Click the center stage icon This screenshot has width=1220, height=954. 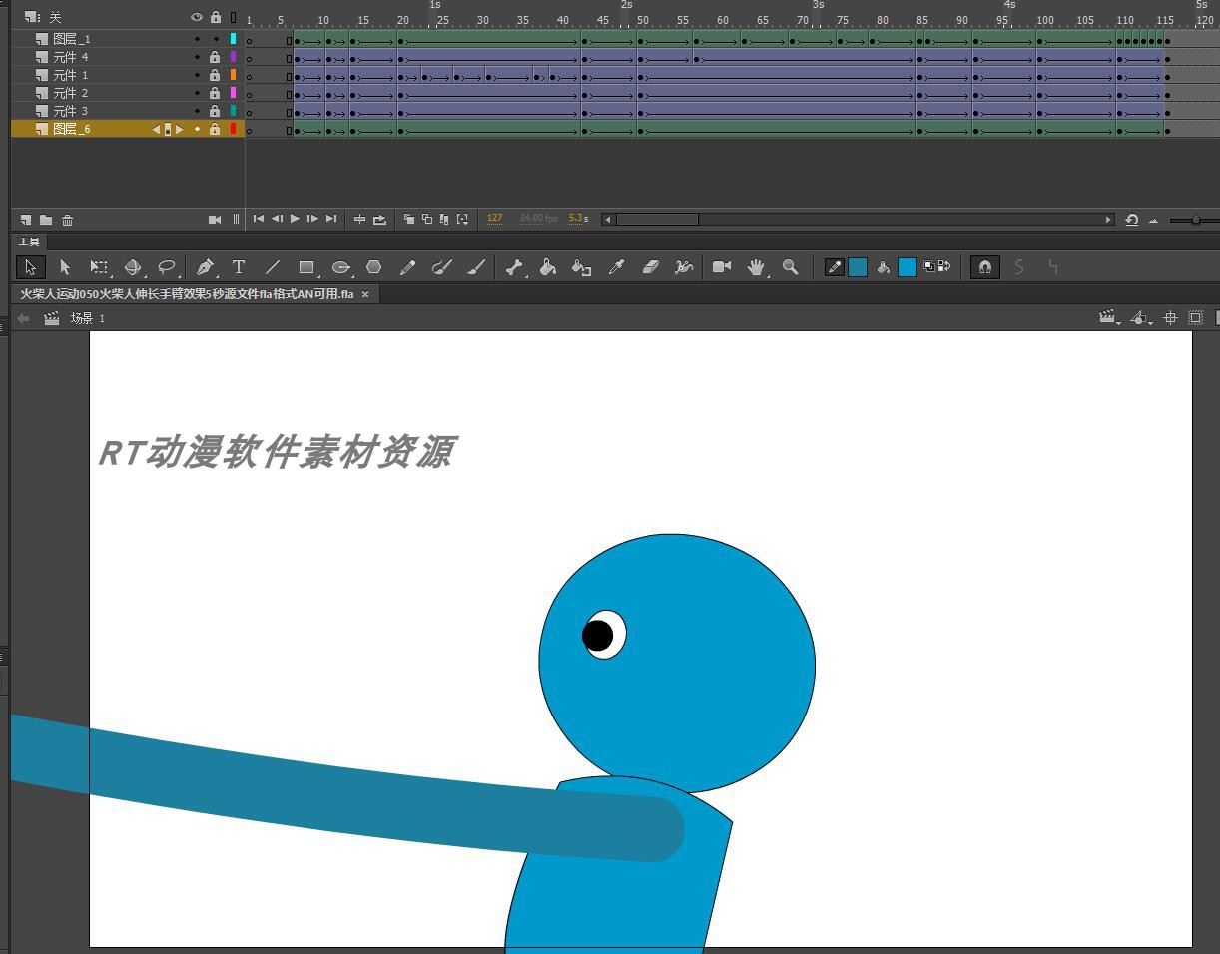point(1170,318)
